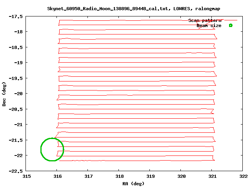
Task: Click the 320 tick label on the RA axis
Action: tap(181, 176)
